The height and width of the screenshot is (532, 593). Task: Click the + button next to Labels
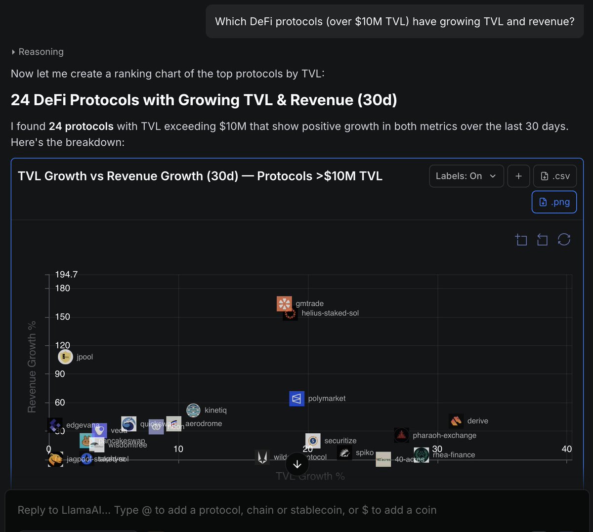pos(518,176)
